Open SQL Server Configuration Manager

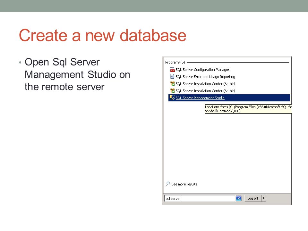[202, 70]
